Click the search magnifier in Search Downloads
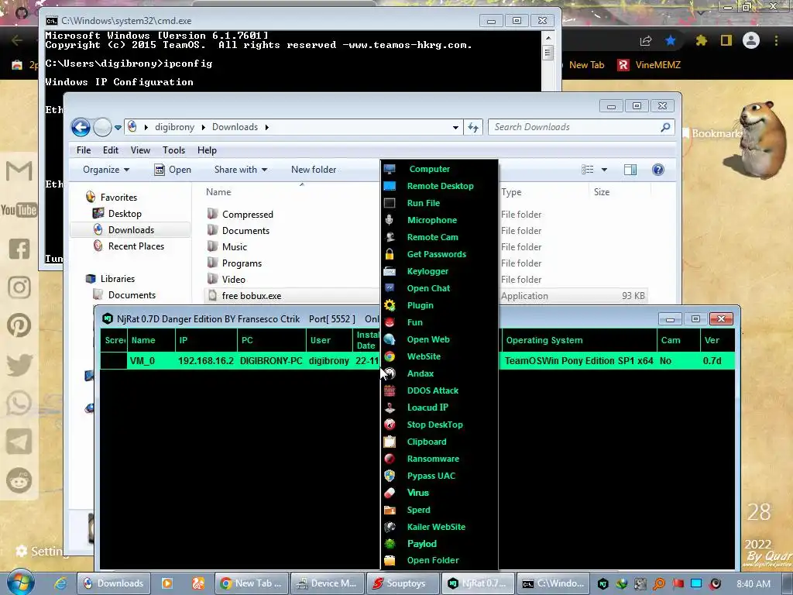Viewport: 793px width, 595px height. (x=665, y=128)
